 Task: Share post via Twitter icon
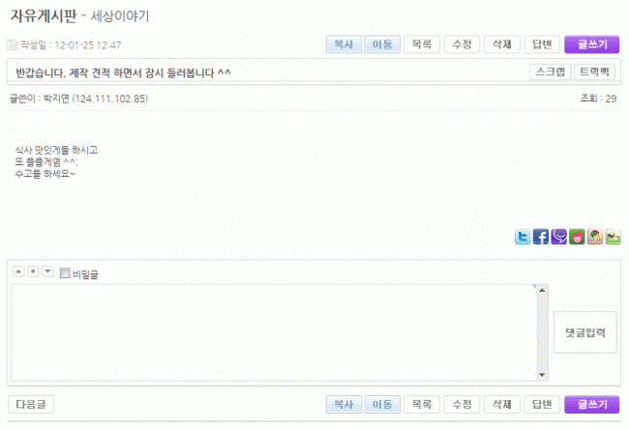click(x=523, y=237)
